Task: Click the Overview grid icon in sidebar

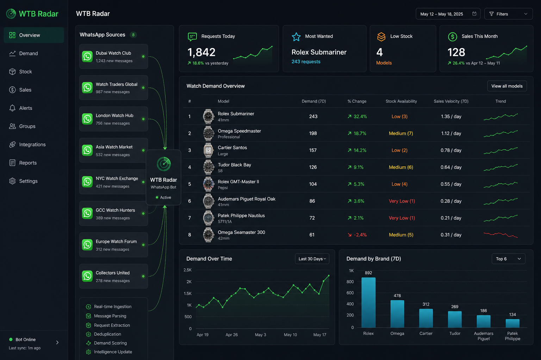Action: [x=12, y=35]
